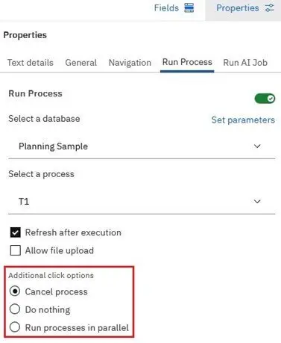The height and width of the screenshot is (343, 281).
Task: Open the Select a database combo box
Action: [x=142, y=146]
